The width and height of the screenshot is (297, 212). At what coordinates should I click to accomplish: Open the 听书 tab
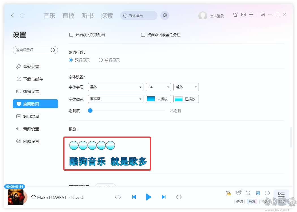click(x=87, y=16)
